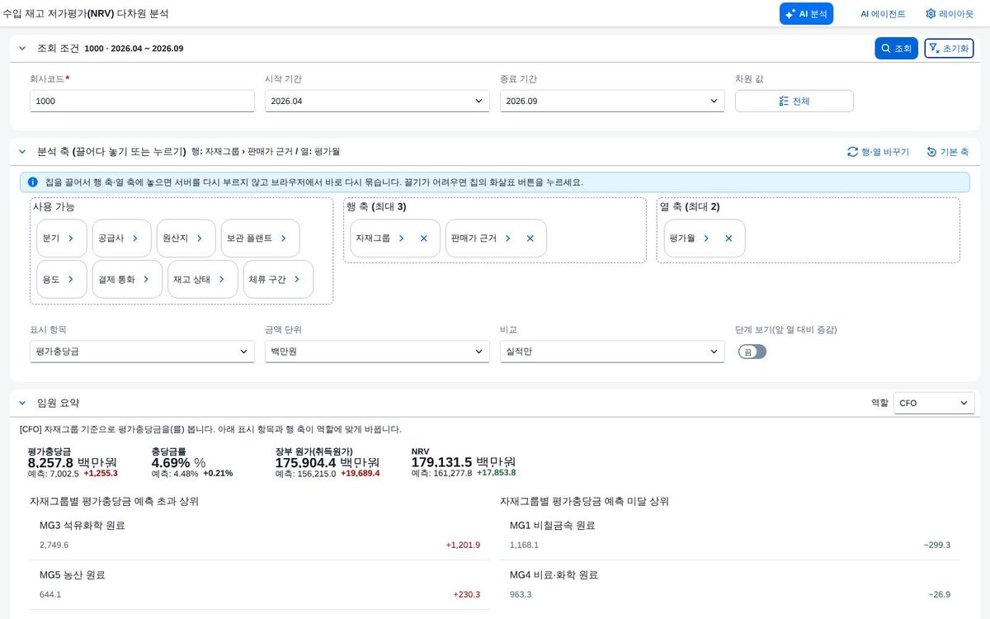The image size is (990, 619).
Task: Open 레이아웃 settings gear
Action: tap(950, 14)
